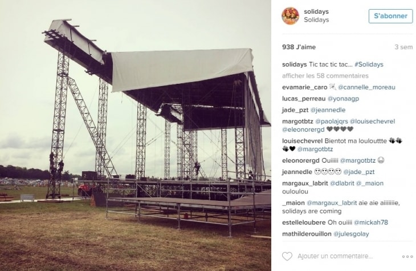Open lucas_perreau's profile
Screen dimensions: 416x271
point(304,99)
